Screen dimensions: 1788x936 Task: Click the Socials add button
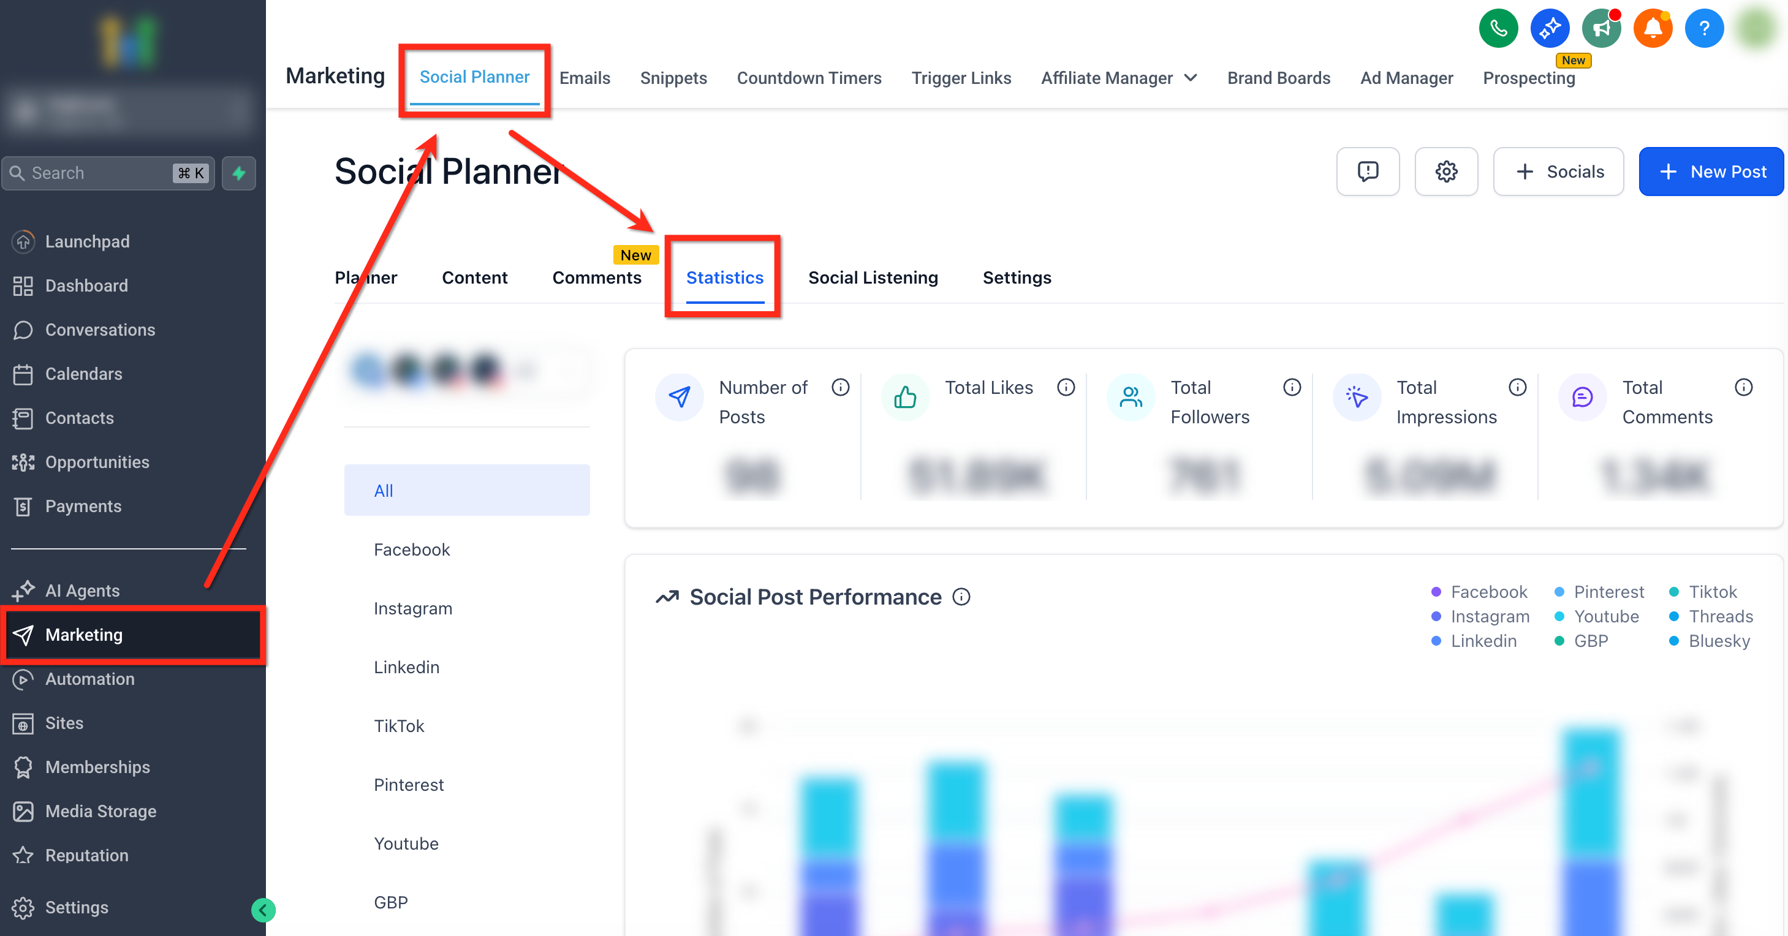[1558, 172]
